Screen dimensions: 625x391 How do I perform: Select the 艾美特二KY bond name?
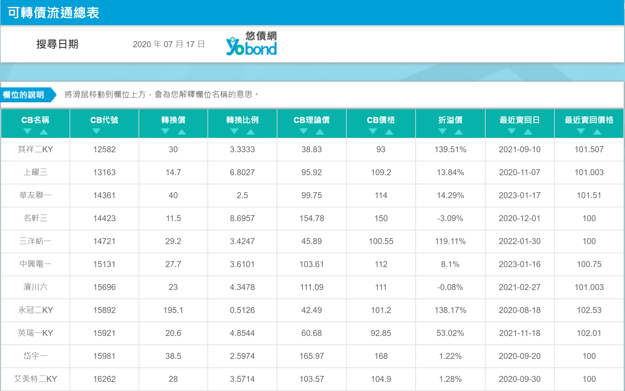(x=35, y=379)
